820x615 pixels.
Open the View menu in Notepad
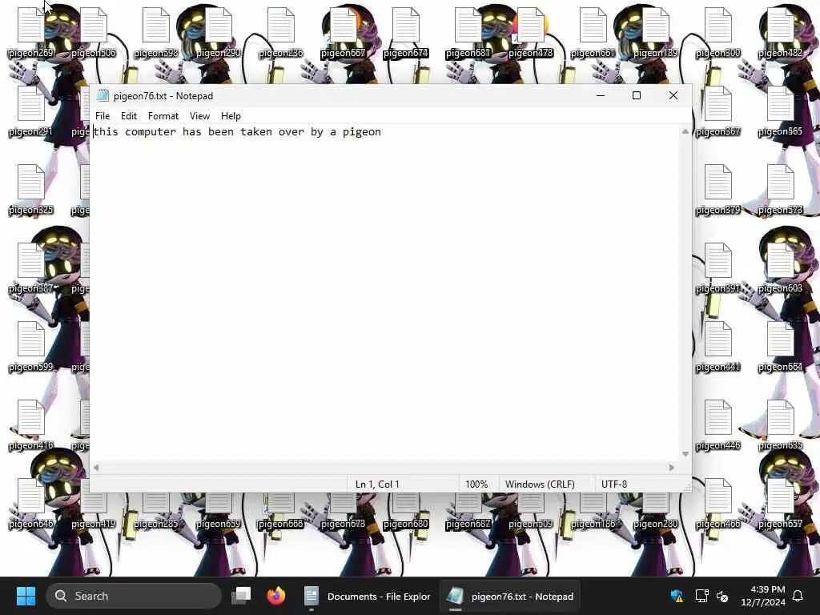(199, 116)
